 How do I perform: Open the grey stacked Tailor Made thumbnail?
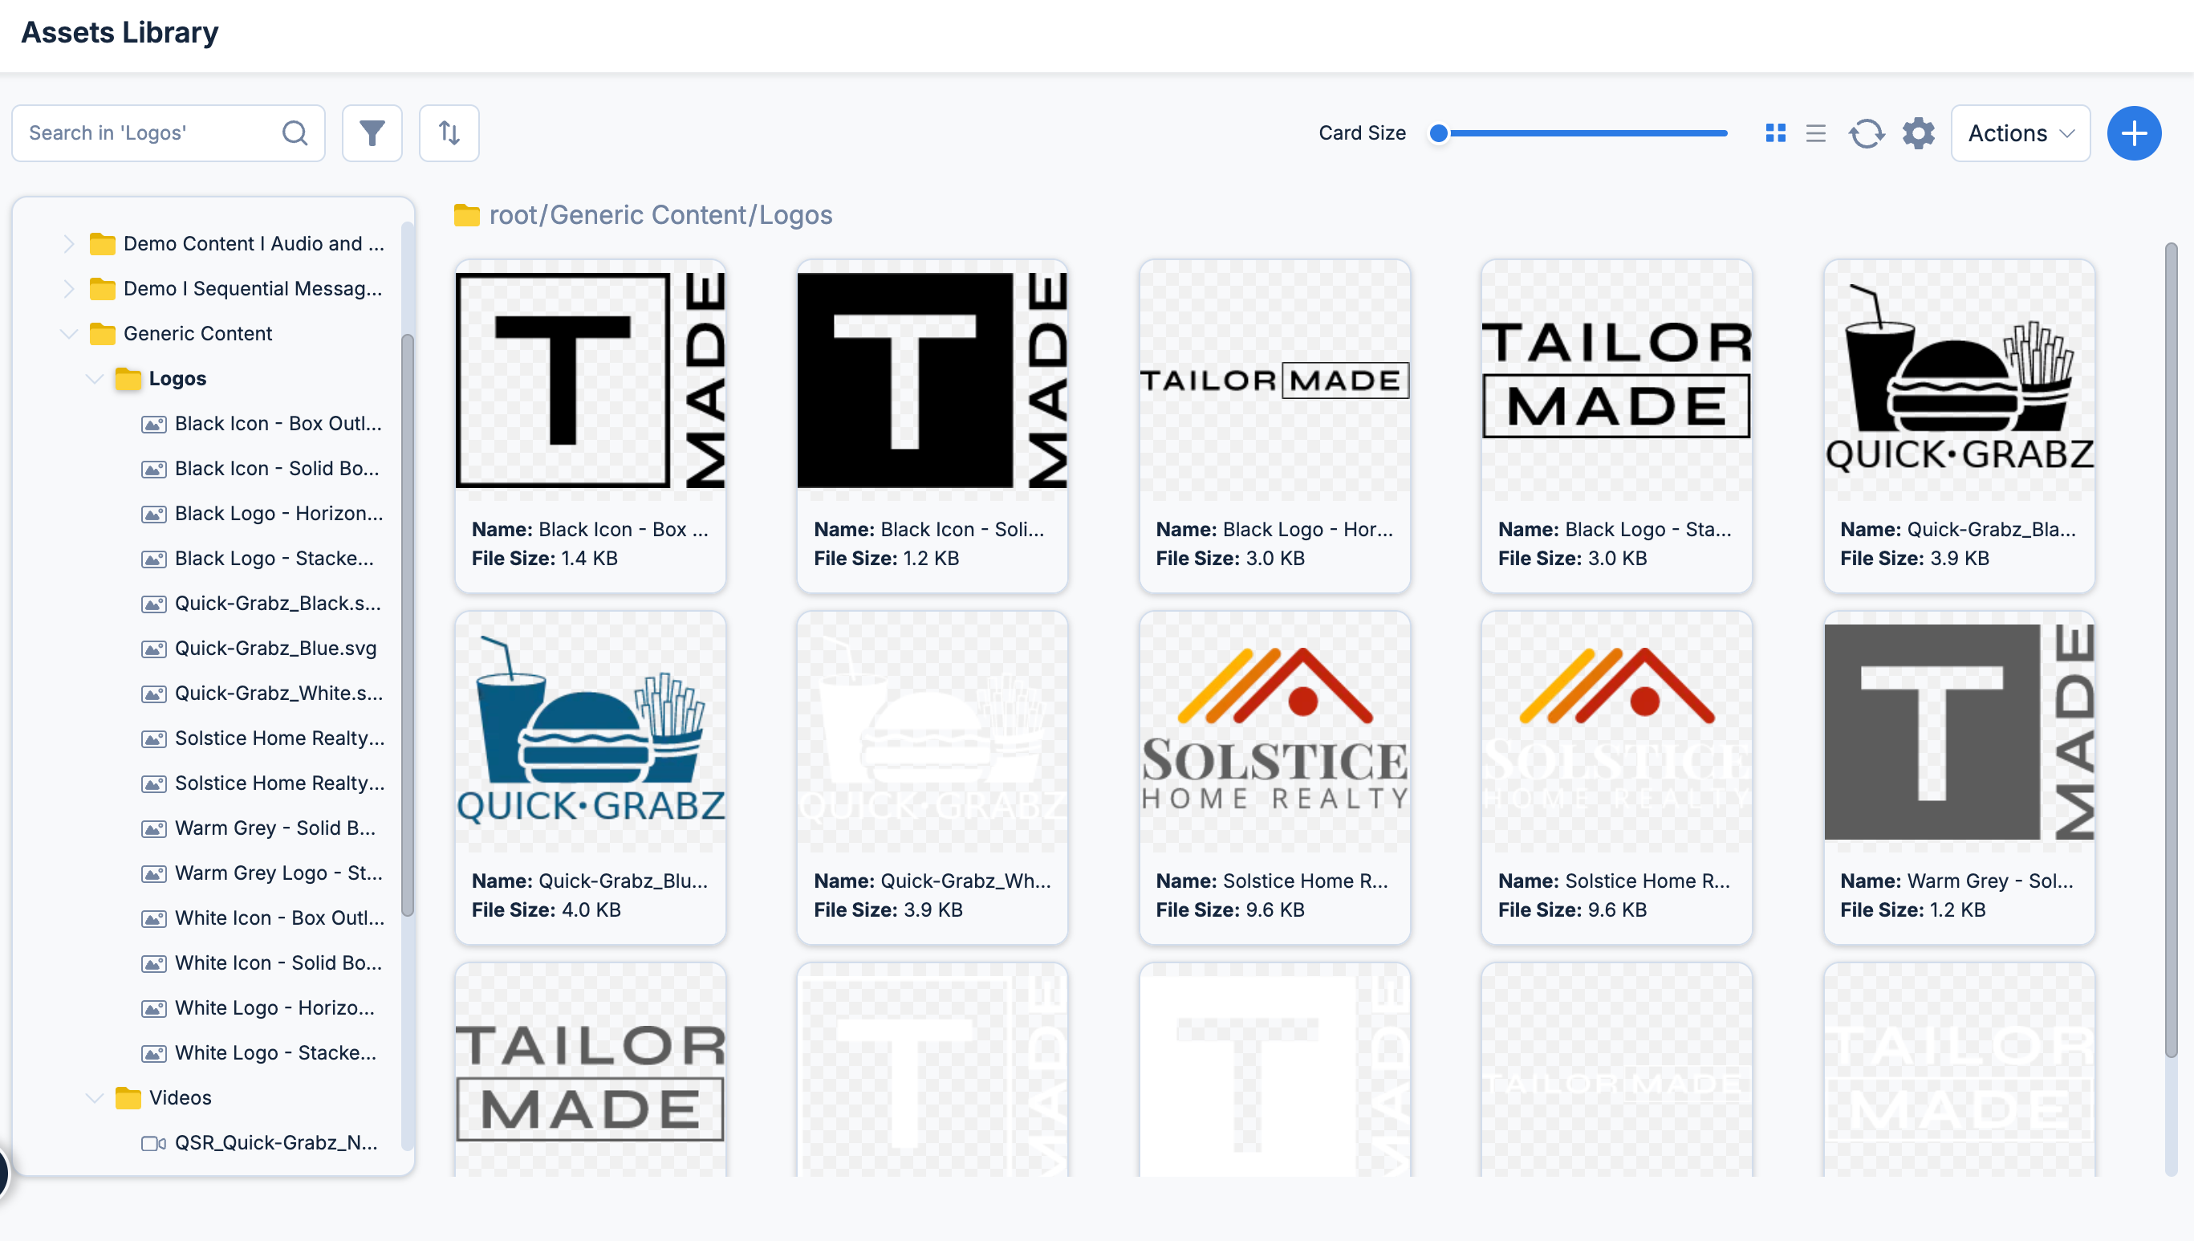[591, 1071]
